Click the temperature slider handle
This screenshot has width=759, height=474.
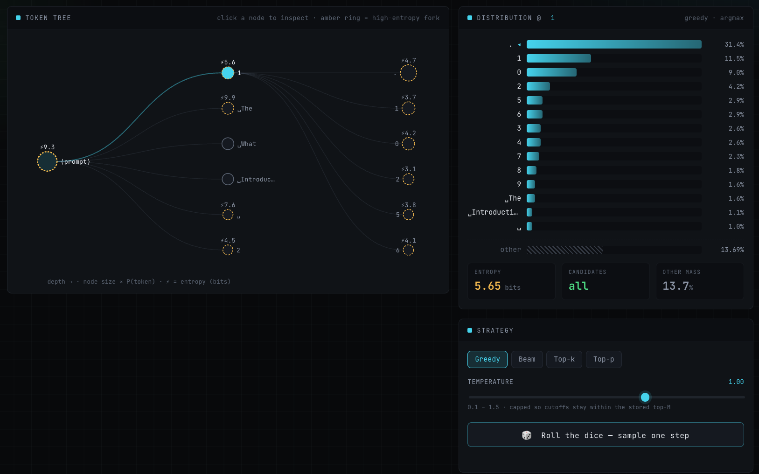tap(645, 397)
